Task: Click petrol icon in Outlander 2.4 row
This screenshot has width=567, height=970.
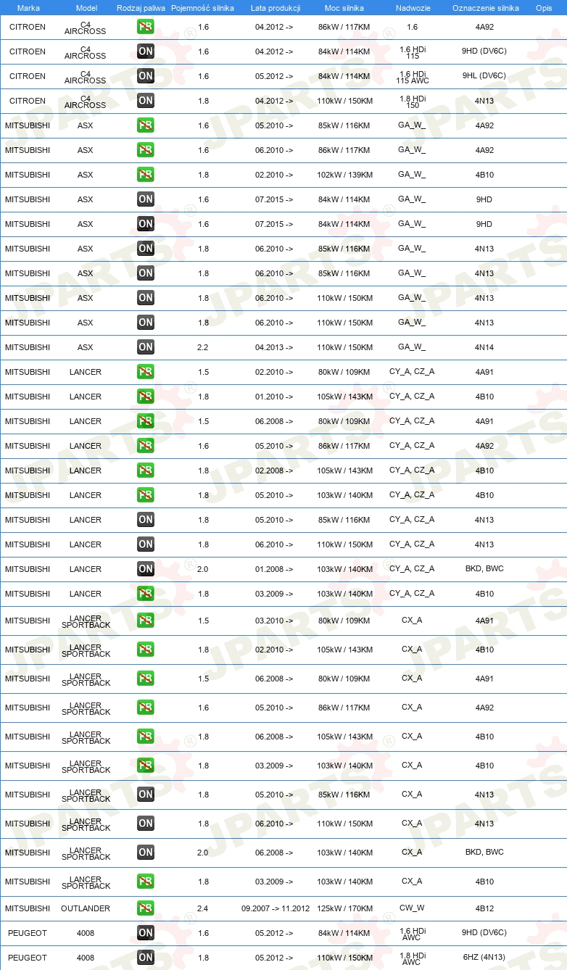Action: [x=146, y=908]
